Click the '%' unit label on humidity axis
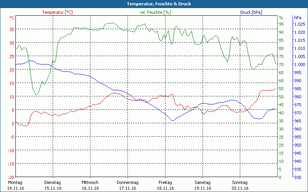Viewport: 308px width, 192px height. (x=281, y=18)
